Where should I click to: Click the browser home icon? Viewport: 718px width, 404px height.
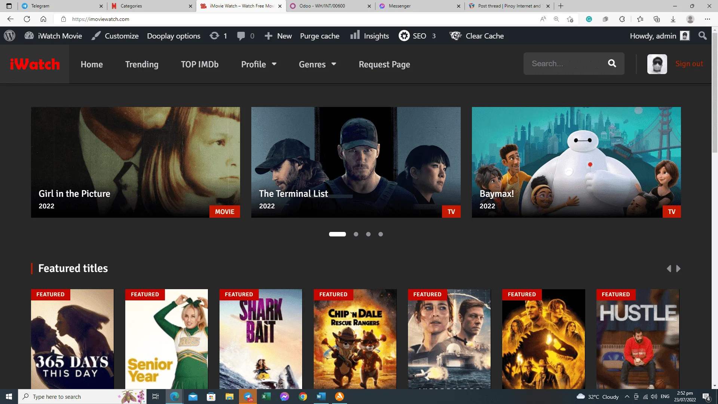pos(43,19)
